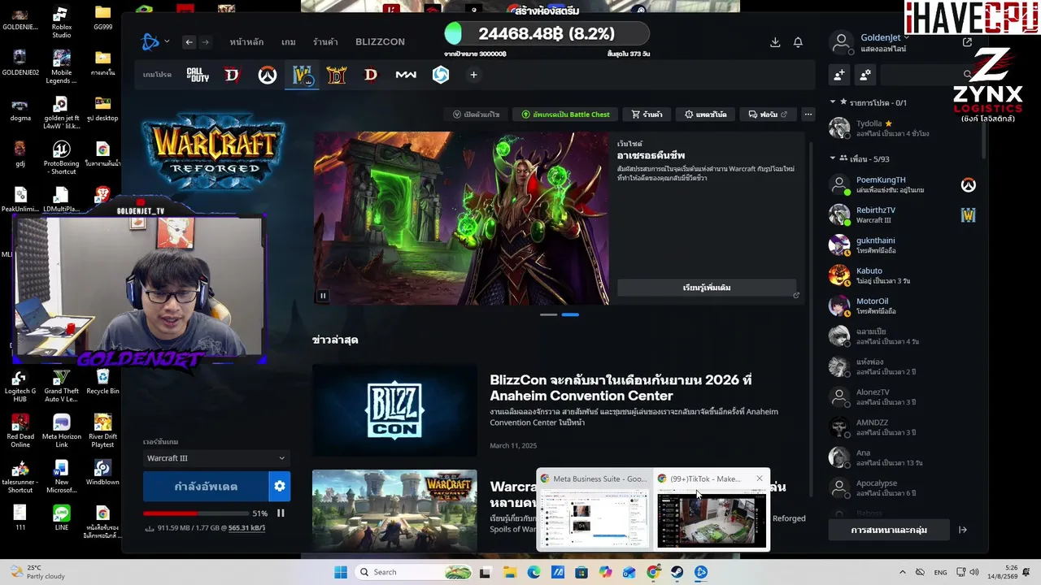
Task: Collapse the favorites list section
Action: click(833, 102)
